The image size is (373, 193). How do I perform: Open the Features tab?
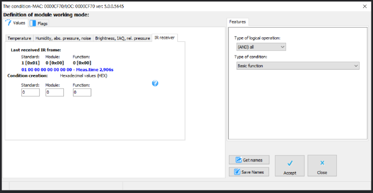tap(238, 22)
